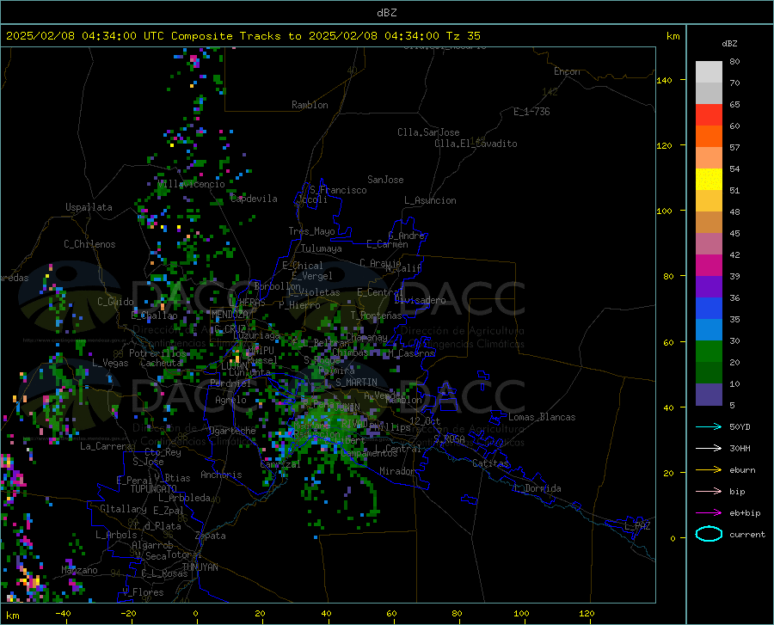Click the 'Clla.SanJose' map label
This screenshot has height=625, width=774.
coord(428,132)
